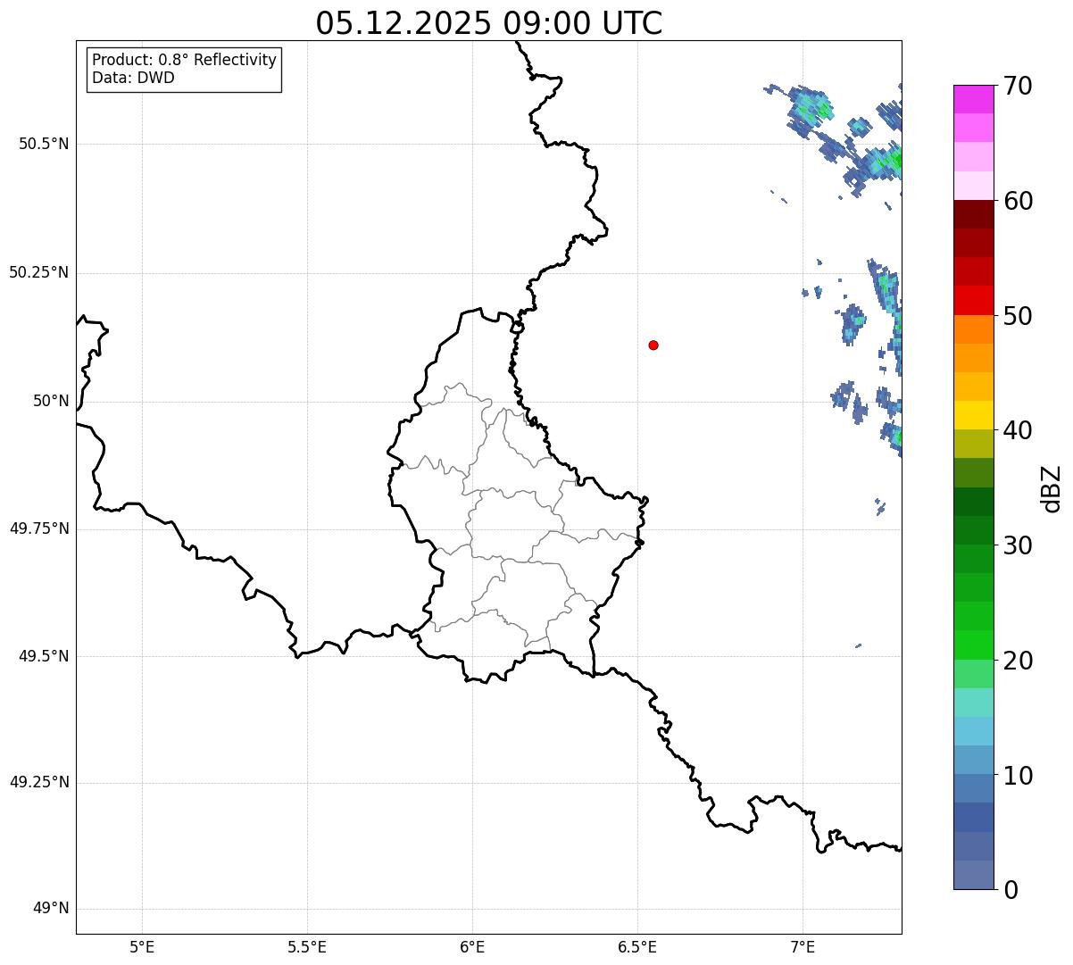Click the red radar site marker dot

click(x=653, y=345)
